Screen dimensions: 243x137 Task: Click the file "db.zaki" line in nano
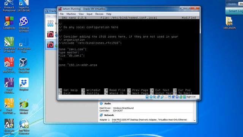(71, 56)
